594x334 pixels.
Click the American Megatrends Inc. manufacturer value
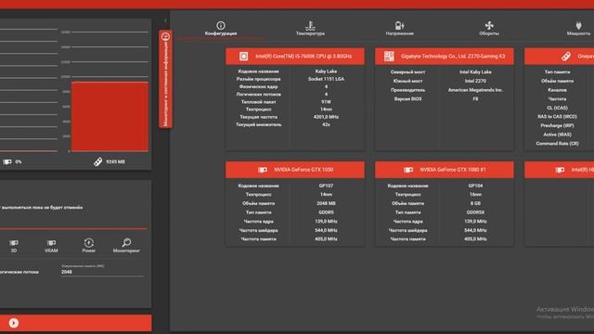[x=475, y=90]
